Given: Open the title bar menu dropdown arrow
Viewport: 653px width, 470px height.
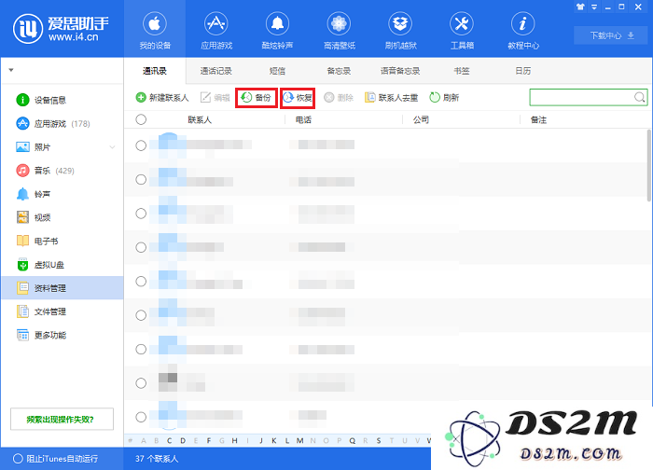Looking at the screenshot, I should click(594, 7).
